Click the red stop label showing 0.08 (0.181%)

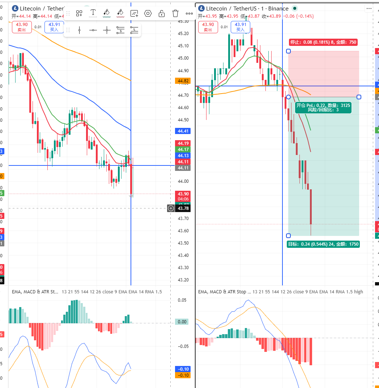(x=323, y=42)
